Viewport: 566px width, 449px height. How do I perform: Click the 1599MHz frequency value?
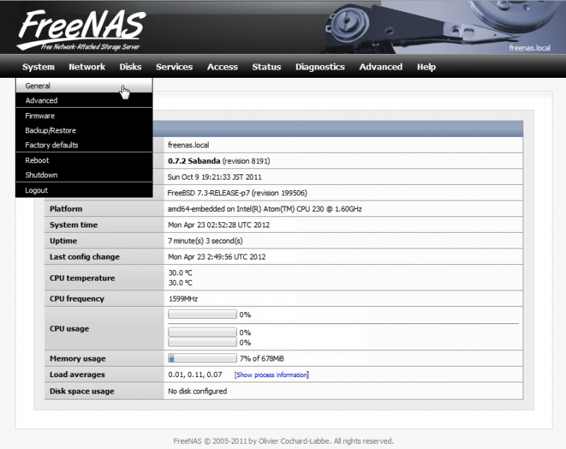[x=183, y=299]
